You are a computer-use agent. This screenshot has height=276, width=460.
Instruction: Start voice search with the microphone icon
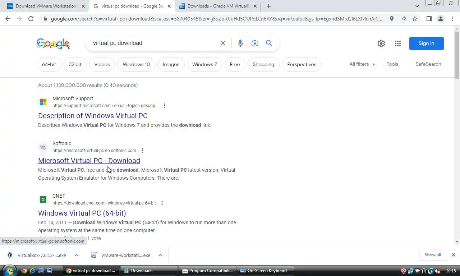pyautogui.click(x=240, y=43)
